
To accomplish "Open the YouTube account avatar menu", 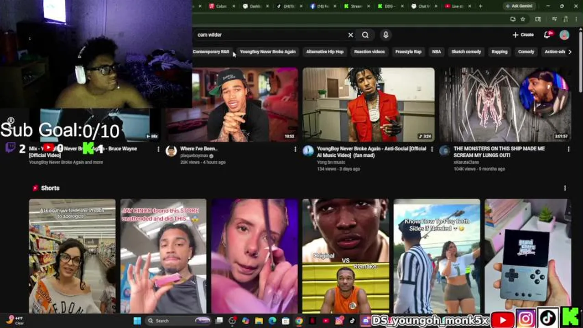I will pyautogui.click(x=564, y=35).
